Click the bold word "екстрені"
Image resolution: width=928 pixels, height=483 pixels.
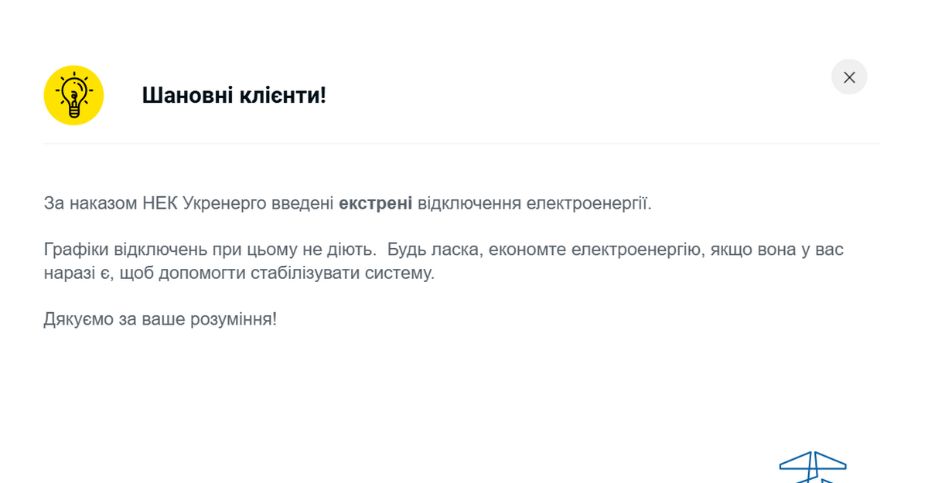click(375, 203)
